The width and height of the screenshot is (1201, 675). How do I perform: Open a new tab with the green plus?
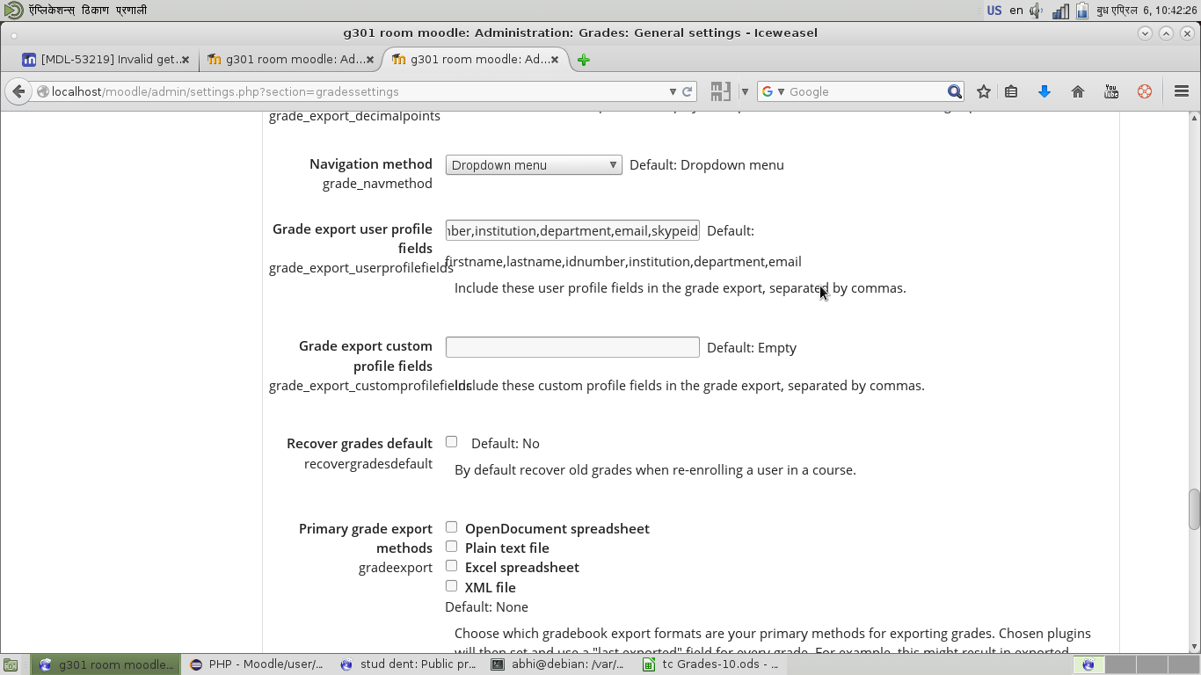[583, 60]
